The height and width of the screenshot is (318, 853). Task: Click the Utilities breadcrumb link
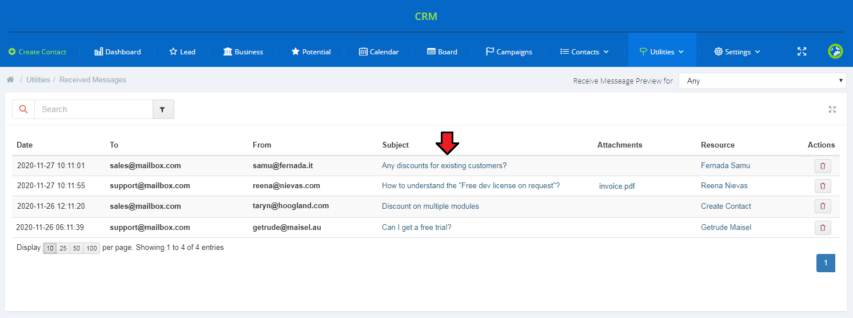coord(38,80)
